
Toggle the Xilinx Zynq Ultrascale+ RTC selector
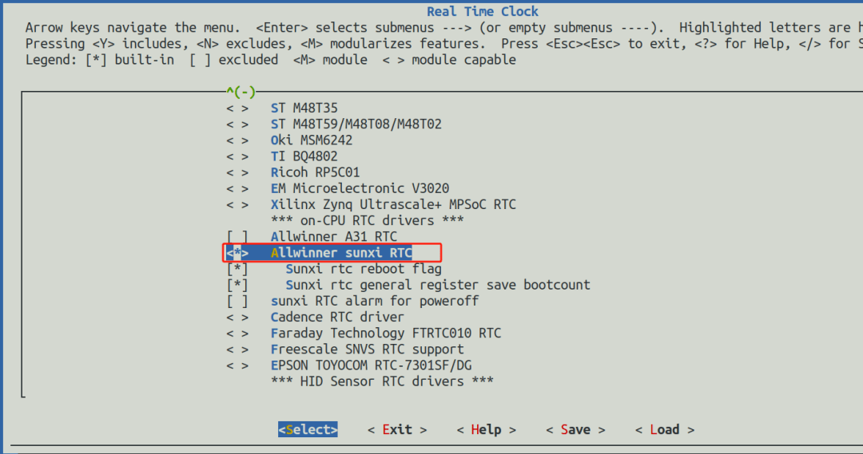237,204
